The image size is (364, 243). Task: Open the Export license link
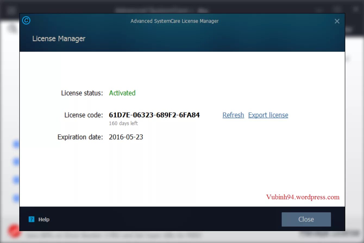point(268,115)
